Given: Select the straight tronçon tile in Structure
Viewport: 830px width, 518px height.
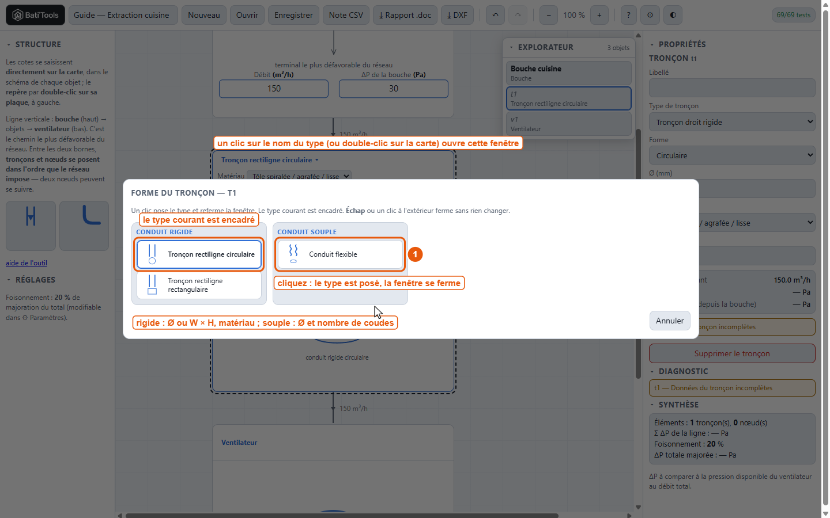Looking at the screenshot, I should (x=31, y=226).
